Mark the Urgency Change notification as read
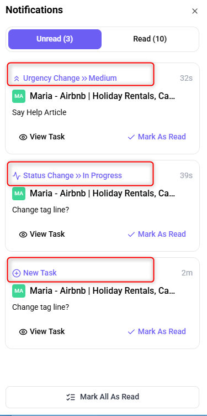207x416 pixels. [157, 137]
